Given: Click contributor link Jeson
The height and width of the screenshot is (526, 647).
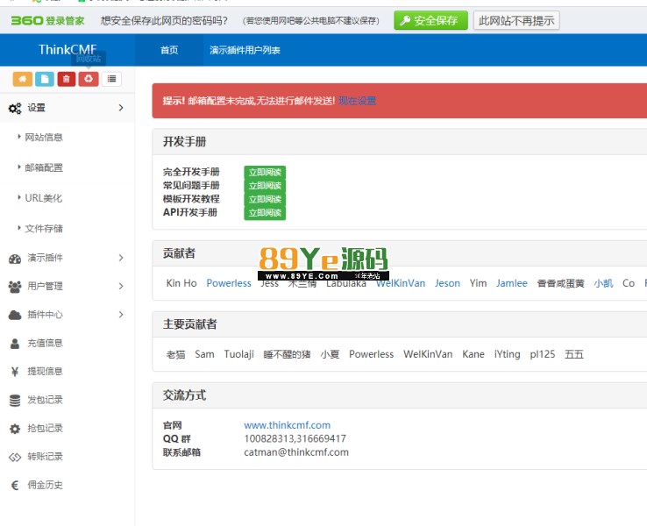Looking at the screenshot, I should coord(447,283).
